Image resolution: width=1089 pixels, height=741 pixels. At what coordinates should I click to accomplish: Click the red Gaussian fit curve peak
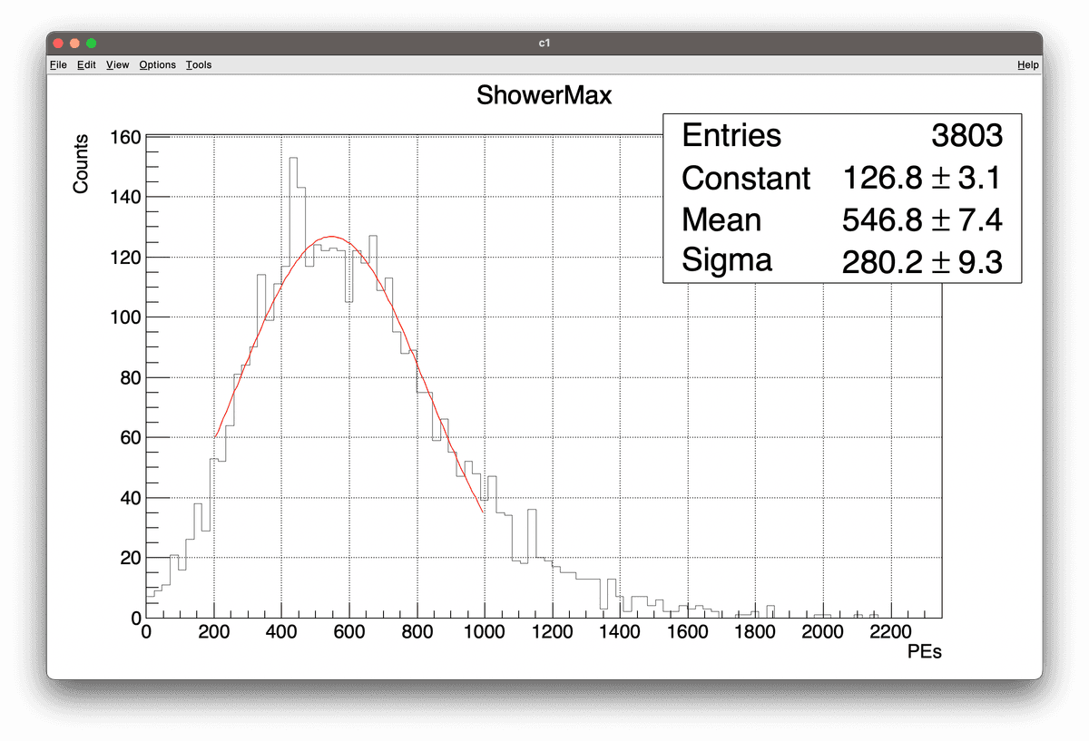[x=330, y=237]
